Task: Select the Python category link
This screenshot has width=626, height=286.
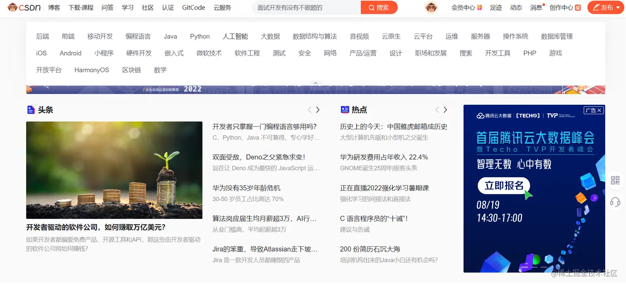Action: (x=200, y=36)
